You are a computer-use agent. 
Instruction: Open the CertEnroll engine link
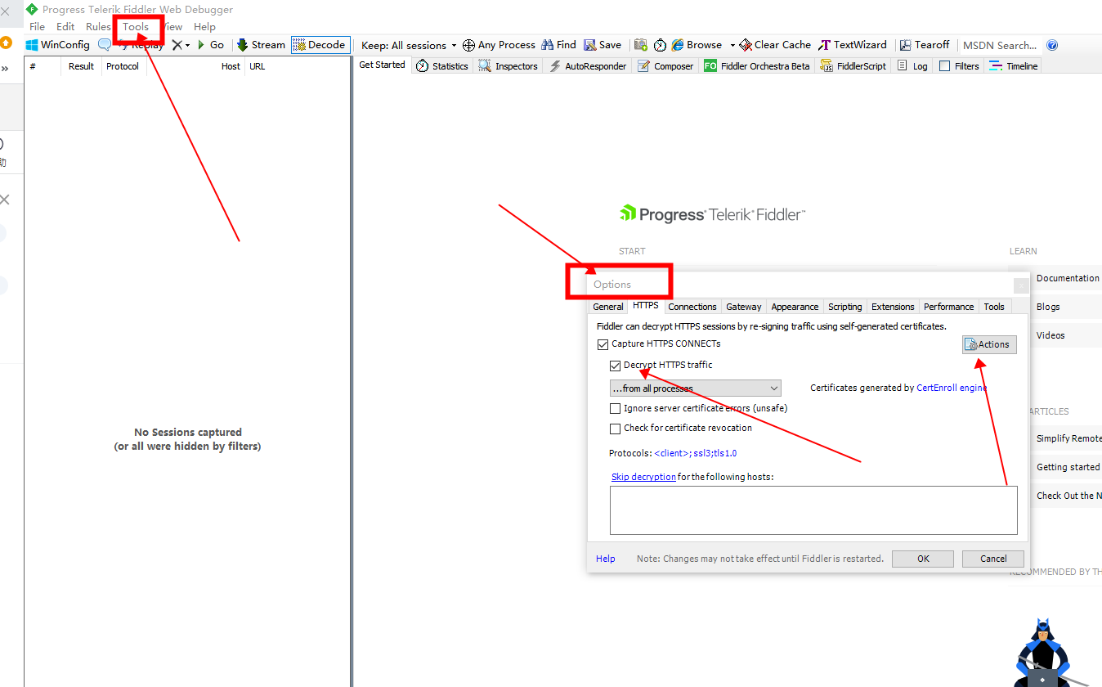pos(952,388)
